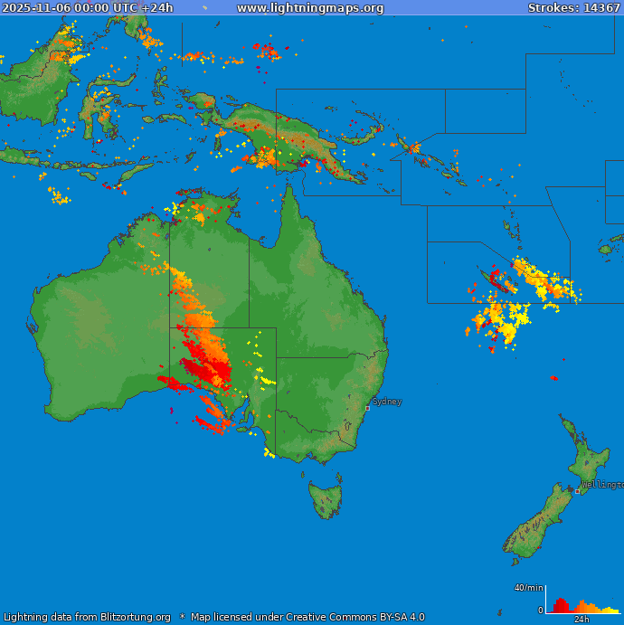This screenshot has height=625, width=624.
Task: Click the Sydney city marker square
Action: [367, 408]
